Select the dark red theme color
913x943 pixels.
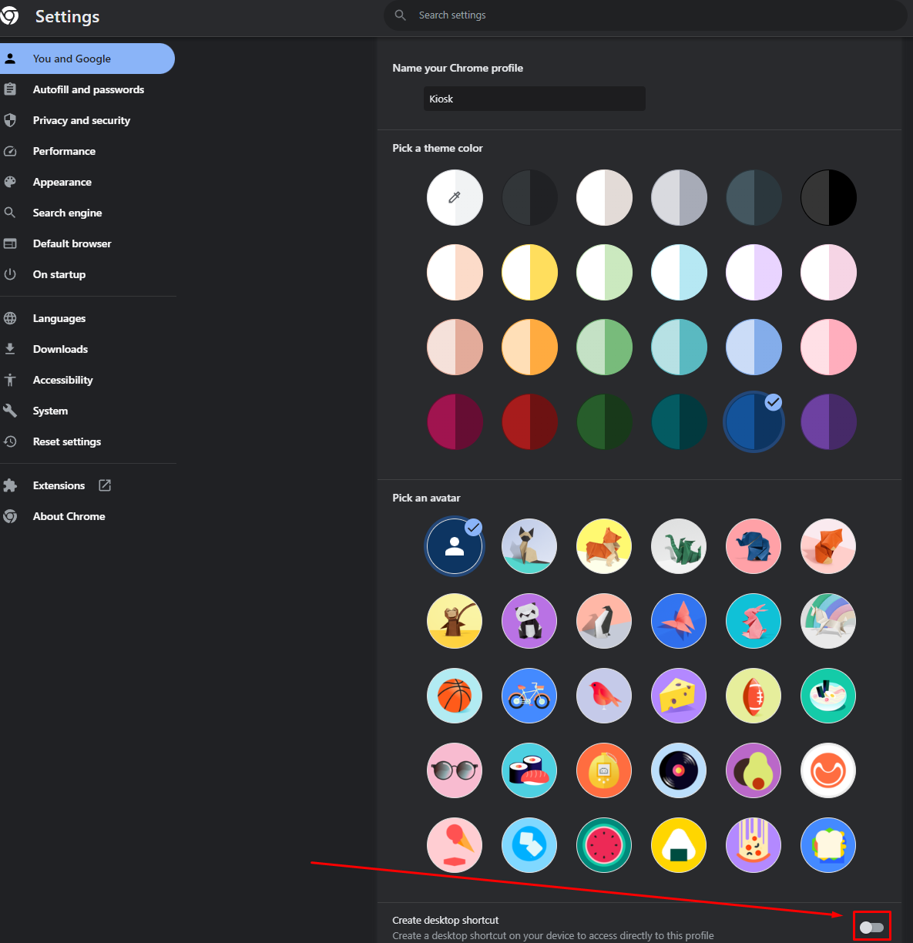(x=530, y=422)
